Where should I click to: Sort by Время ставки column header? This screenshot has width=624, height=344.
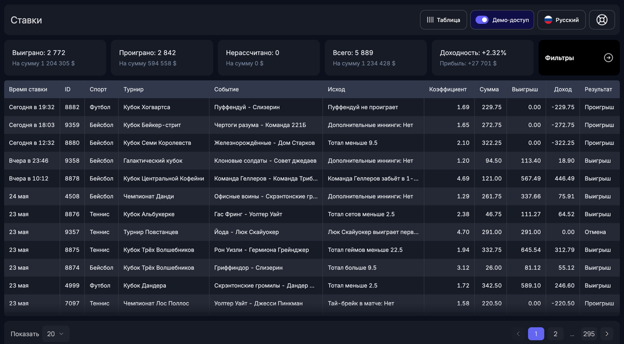click(x=28, y=89)
